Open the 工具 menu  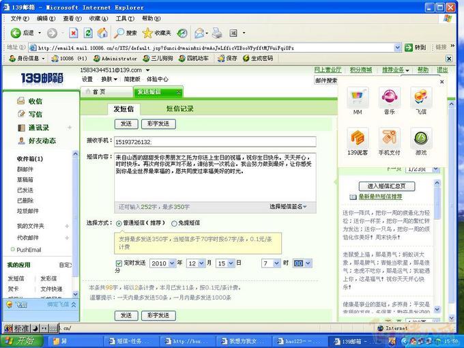125,18
